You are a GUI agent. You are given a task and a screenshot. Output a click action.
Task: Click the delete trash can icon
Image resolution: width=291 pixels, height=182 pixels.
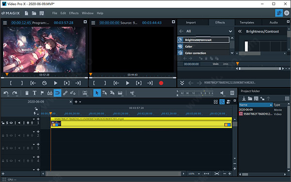click(27, 93)
